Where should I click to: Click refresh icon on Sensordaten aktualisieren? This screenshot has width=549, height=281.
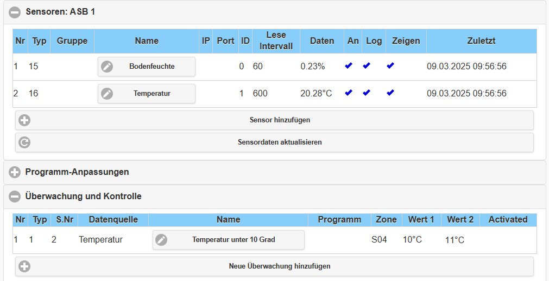[x=24, y=142]
